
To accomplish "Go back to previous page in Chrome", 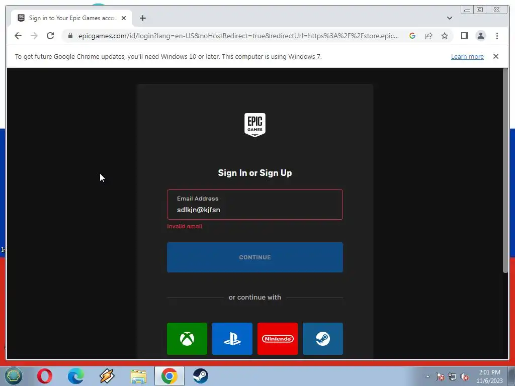I will pos(18,36).
